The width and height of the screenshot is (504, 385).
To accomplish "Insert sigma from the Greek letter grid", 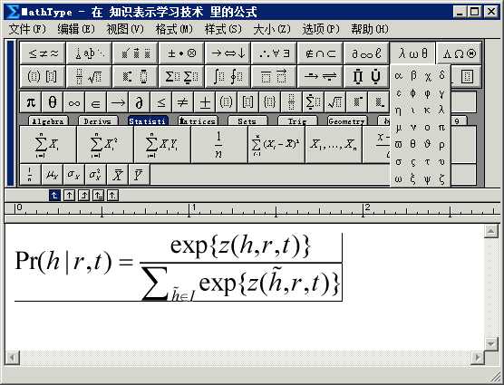I will [398, 162].
